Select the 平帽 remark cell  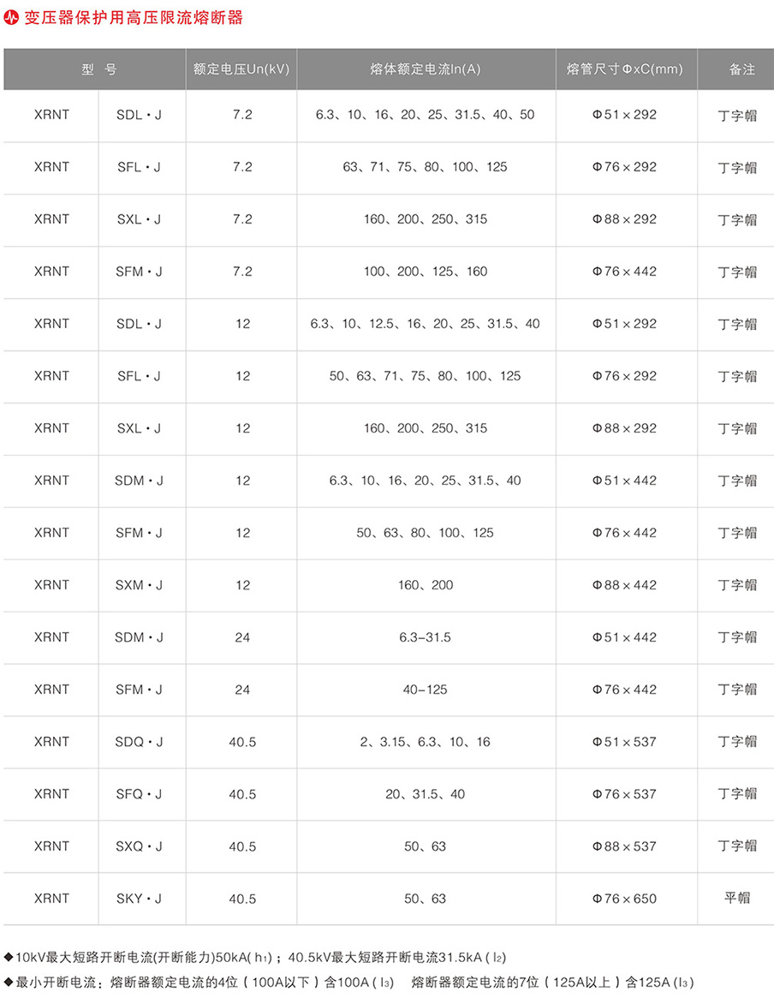[736, 898]
